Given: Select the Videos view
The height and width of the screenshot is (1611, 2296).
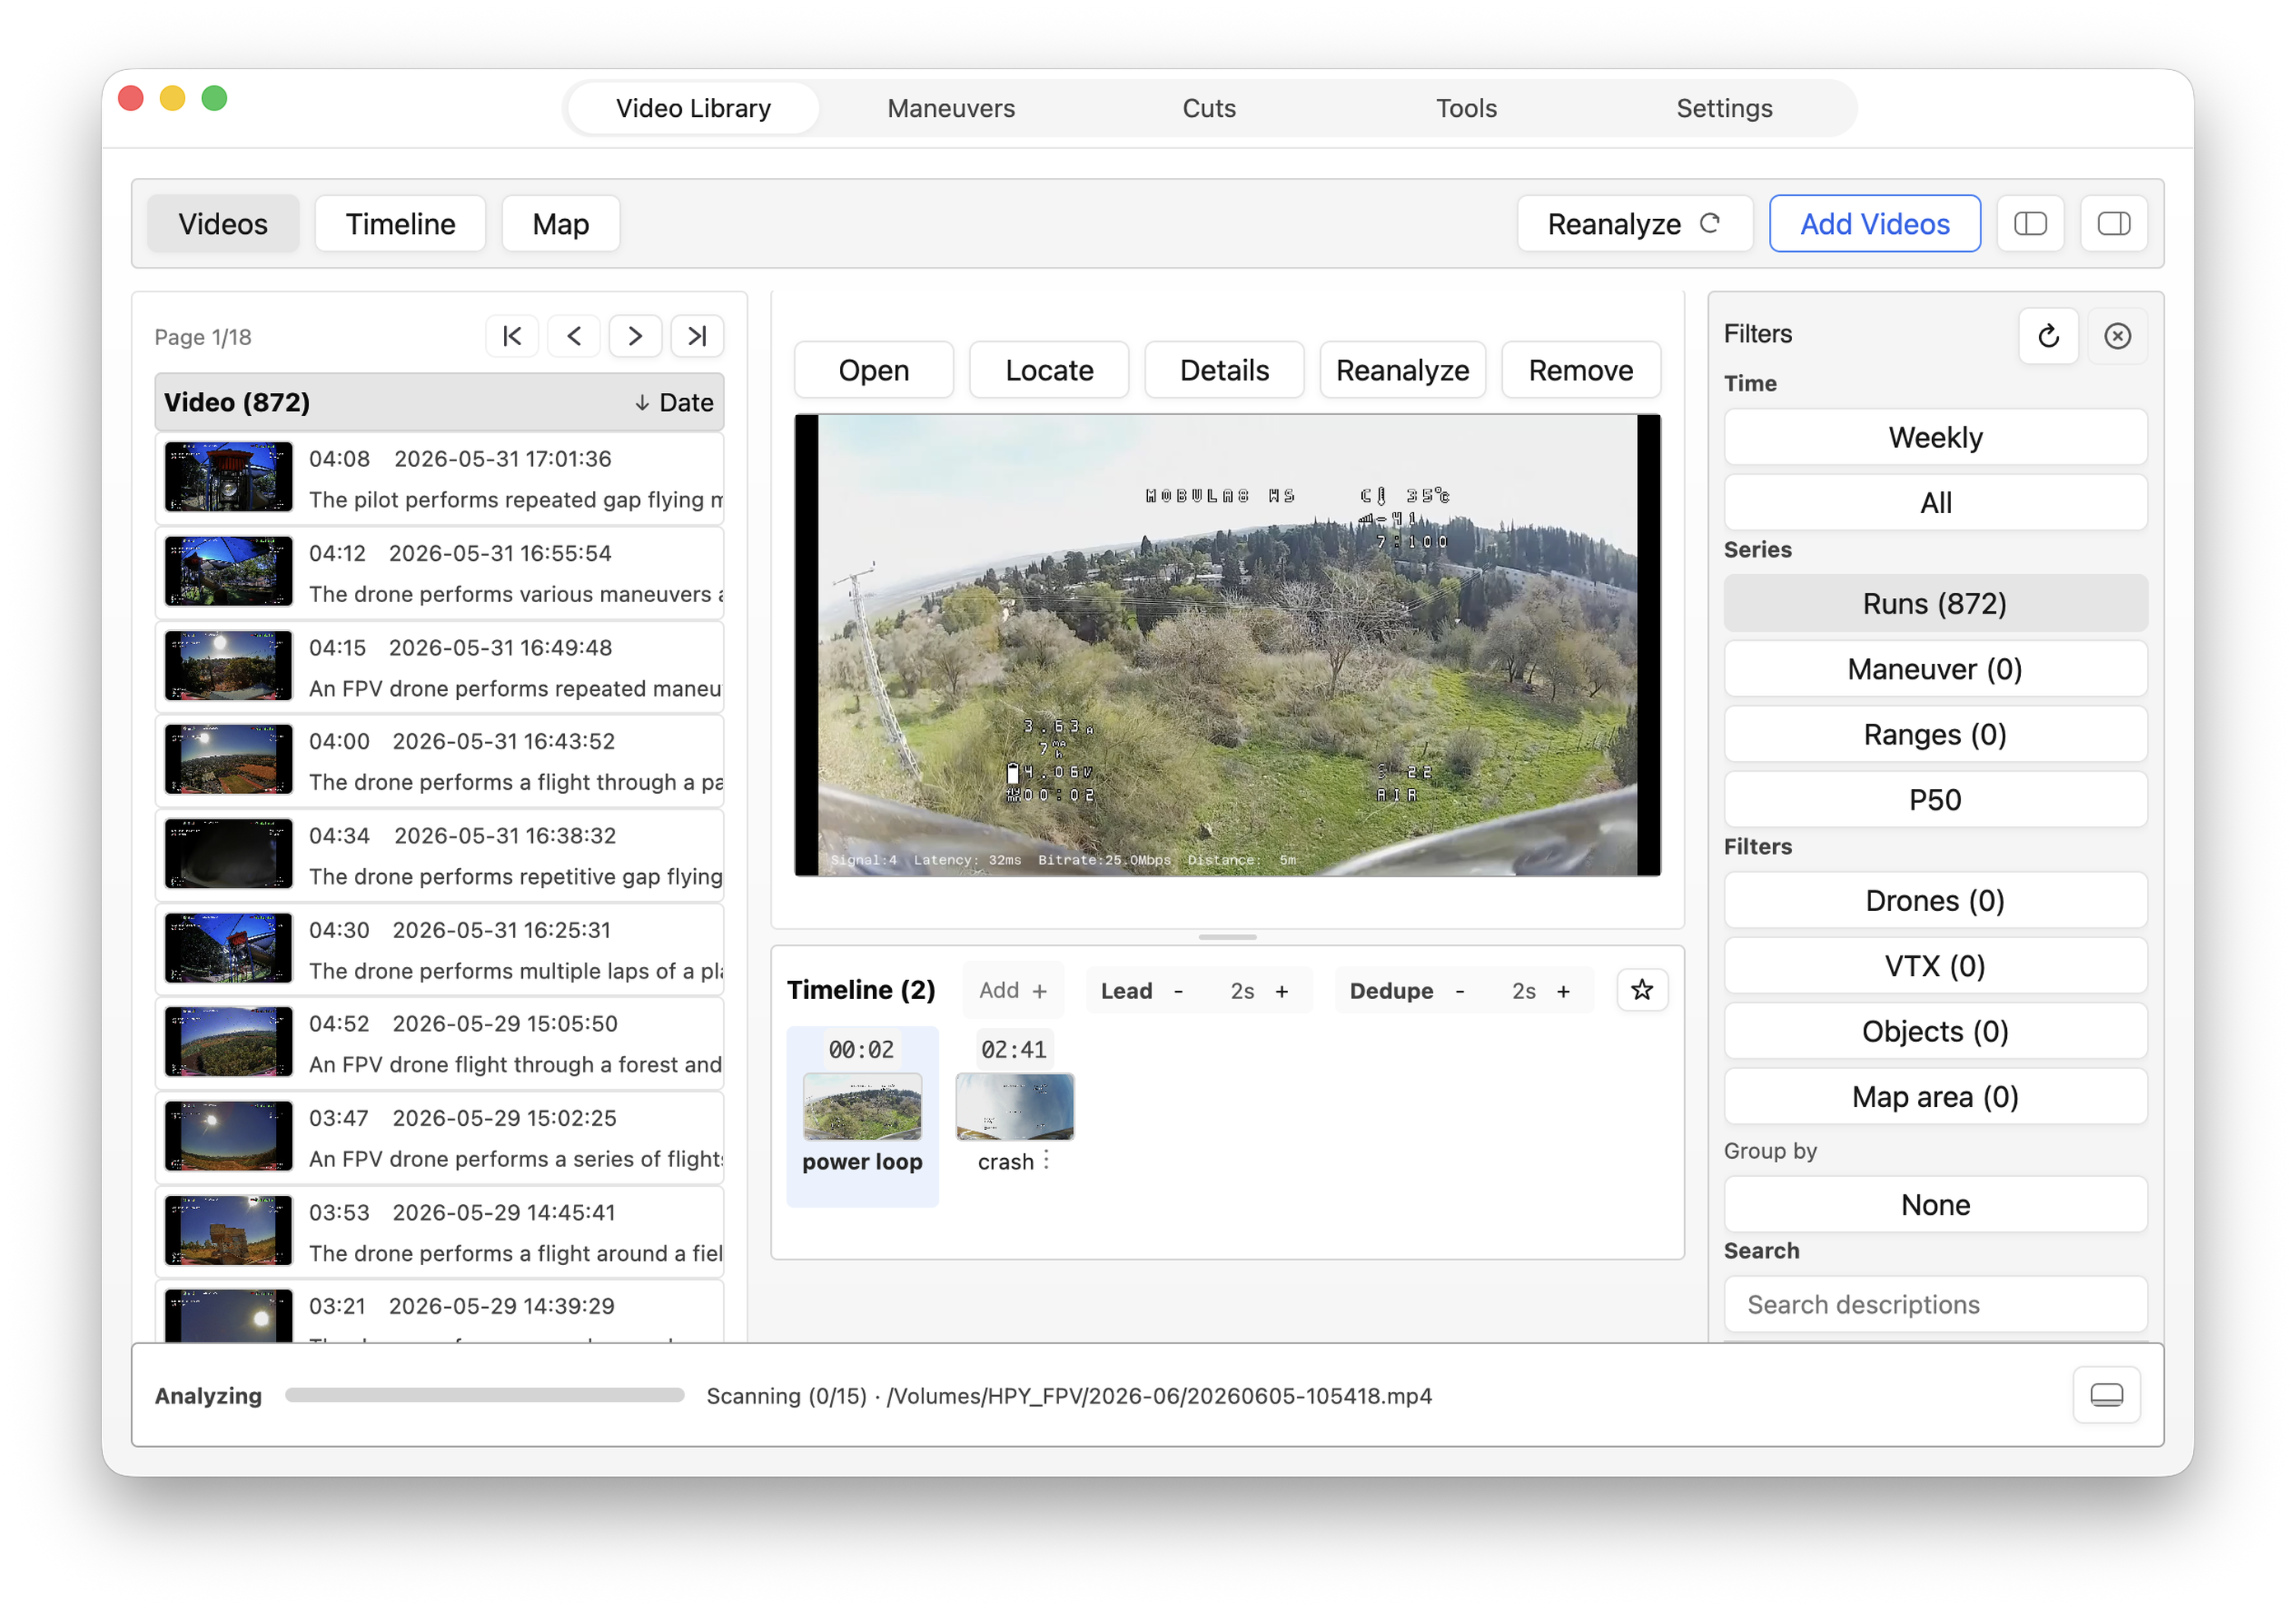Looking at the screenshot, I should click(x=223, y=223).
